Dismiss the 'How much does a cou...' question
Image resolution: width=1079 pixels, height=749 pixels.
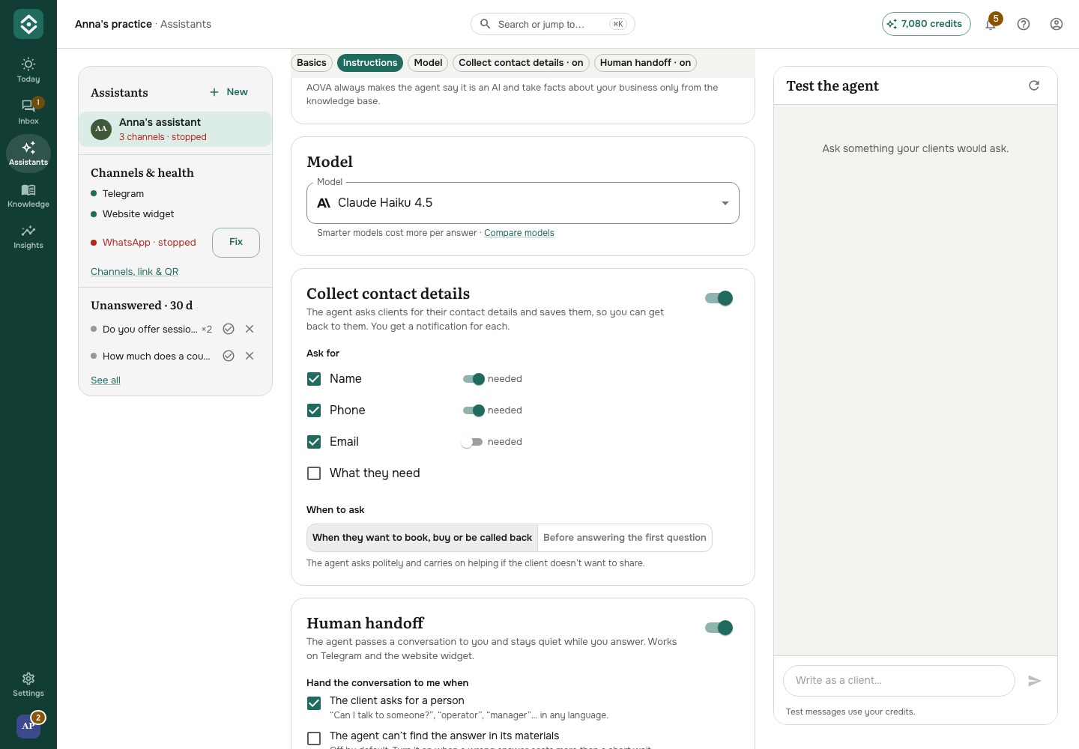pyautogui.click(x=250, y=356)
